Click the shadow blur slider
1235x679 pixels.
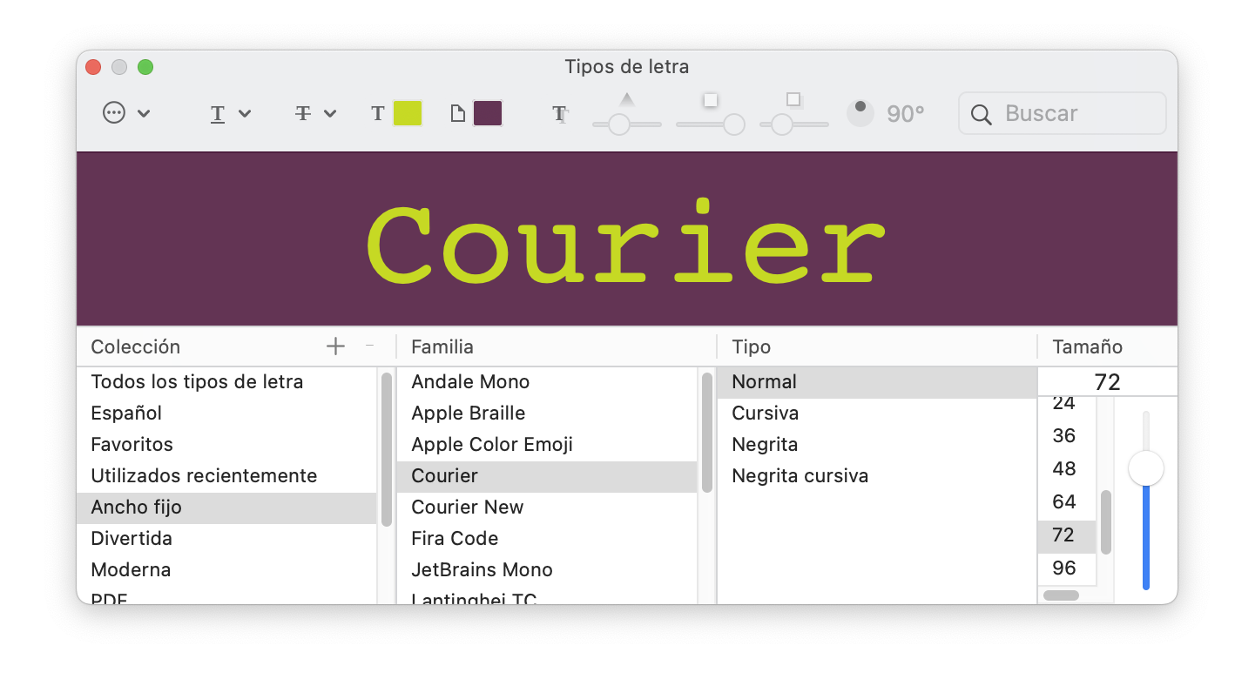click(x=711, y=124)
